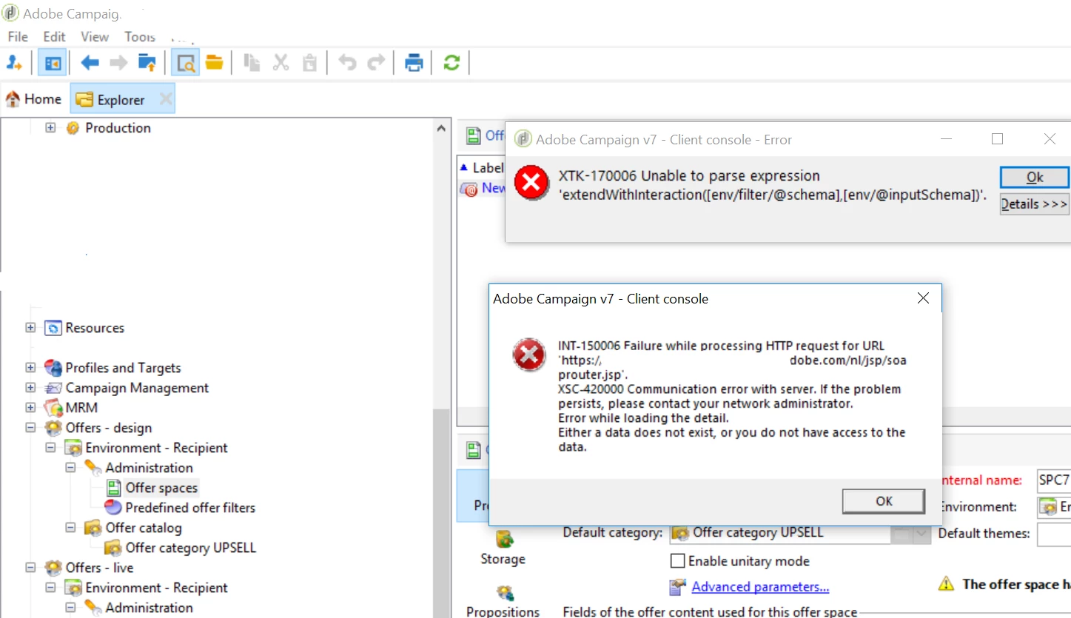This screenshot has width=1071, height=618.
Task: Open the Storage section
Action: pyautogui.click(x=503, y=548)
